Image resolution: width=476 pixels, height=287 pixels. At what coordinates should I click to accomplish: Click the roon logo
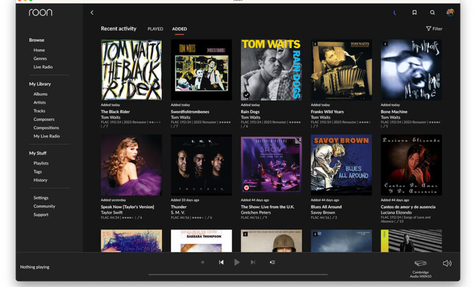coord(40,12)
